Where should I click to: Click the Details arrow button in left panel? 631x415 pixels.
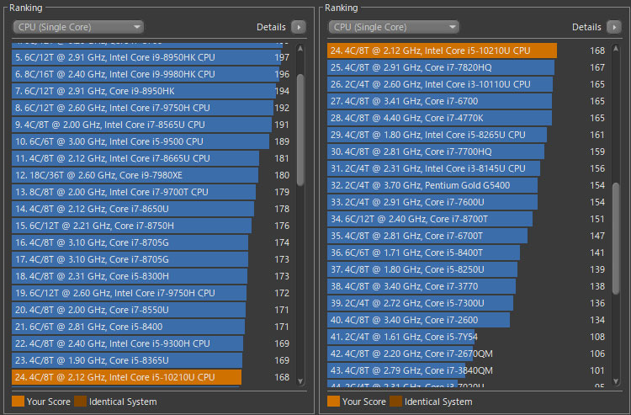(299, 27)
